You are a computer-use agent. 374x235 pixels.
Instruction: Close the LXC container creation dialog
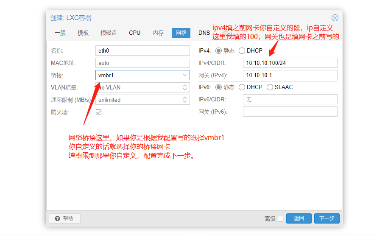(335, 18)
